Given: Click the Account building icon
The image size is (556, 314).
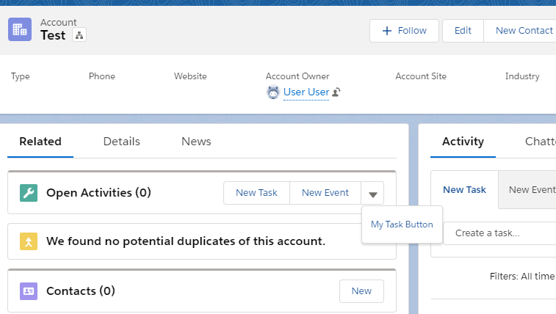Looking at the screenshot, I should pos(19,30).
